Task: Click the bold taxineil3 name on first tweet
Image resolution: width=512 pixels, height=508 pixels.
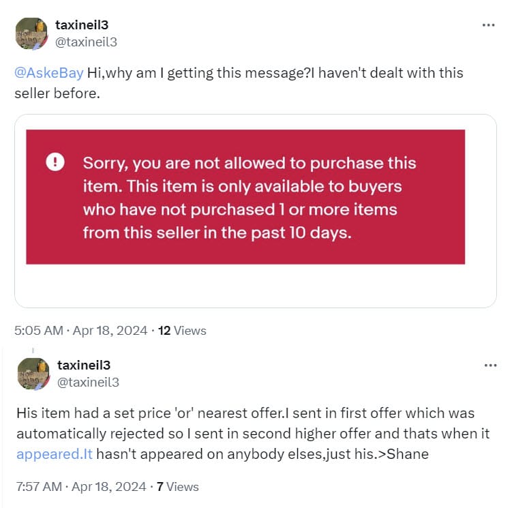Action: click(x=82, y=25)
